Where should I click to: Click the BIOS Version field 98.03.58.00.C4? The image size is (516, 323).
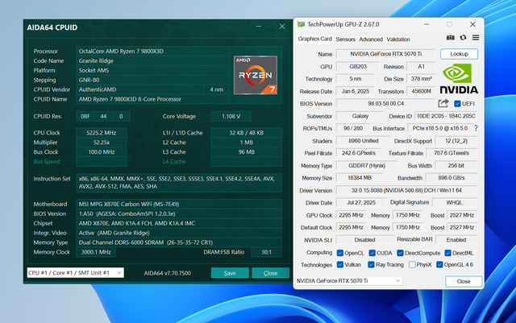click(x=385, y=104)
